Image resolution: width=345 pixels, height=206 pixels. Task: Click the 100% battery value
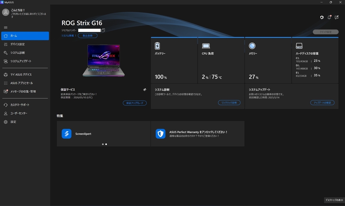161,77
